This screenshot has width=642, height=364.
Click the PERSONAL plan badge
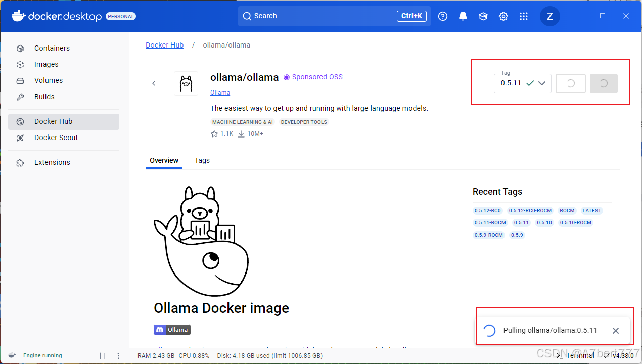121,16
